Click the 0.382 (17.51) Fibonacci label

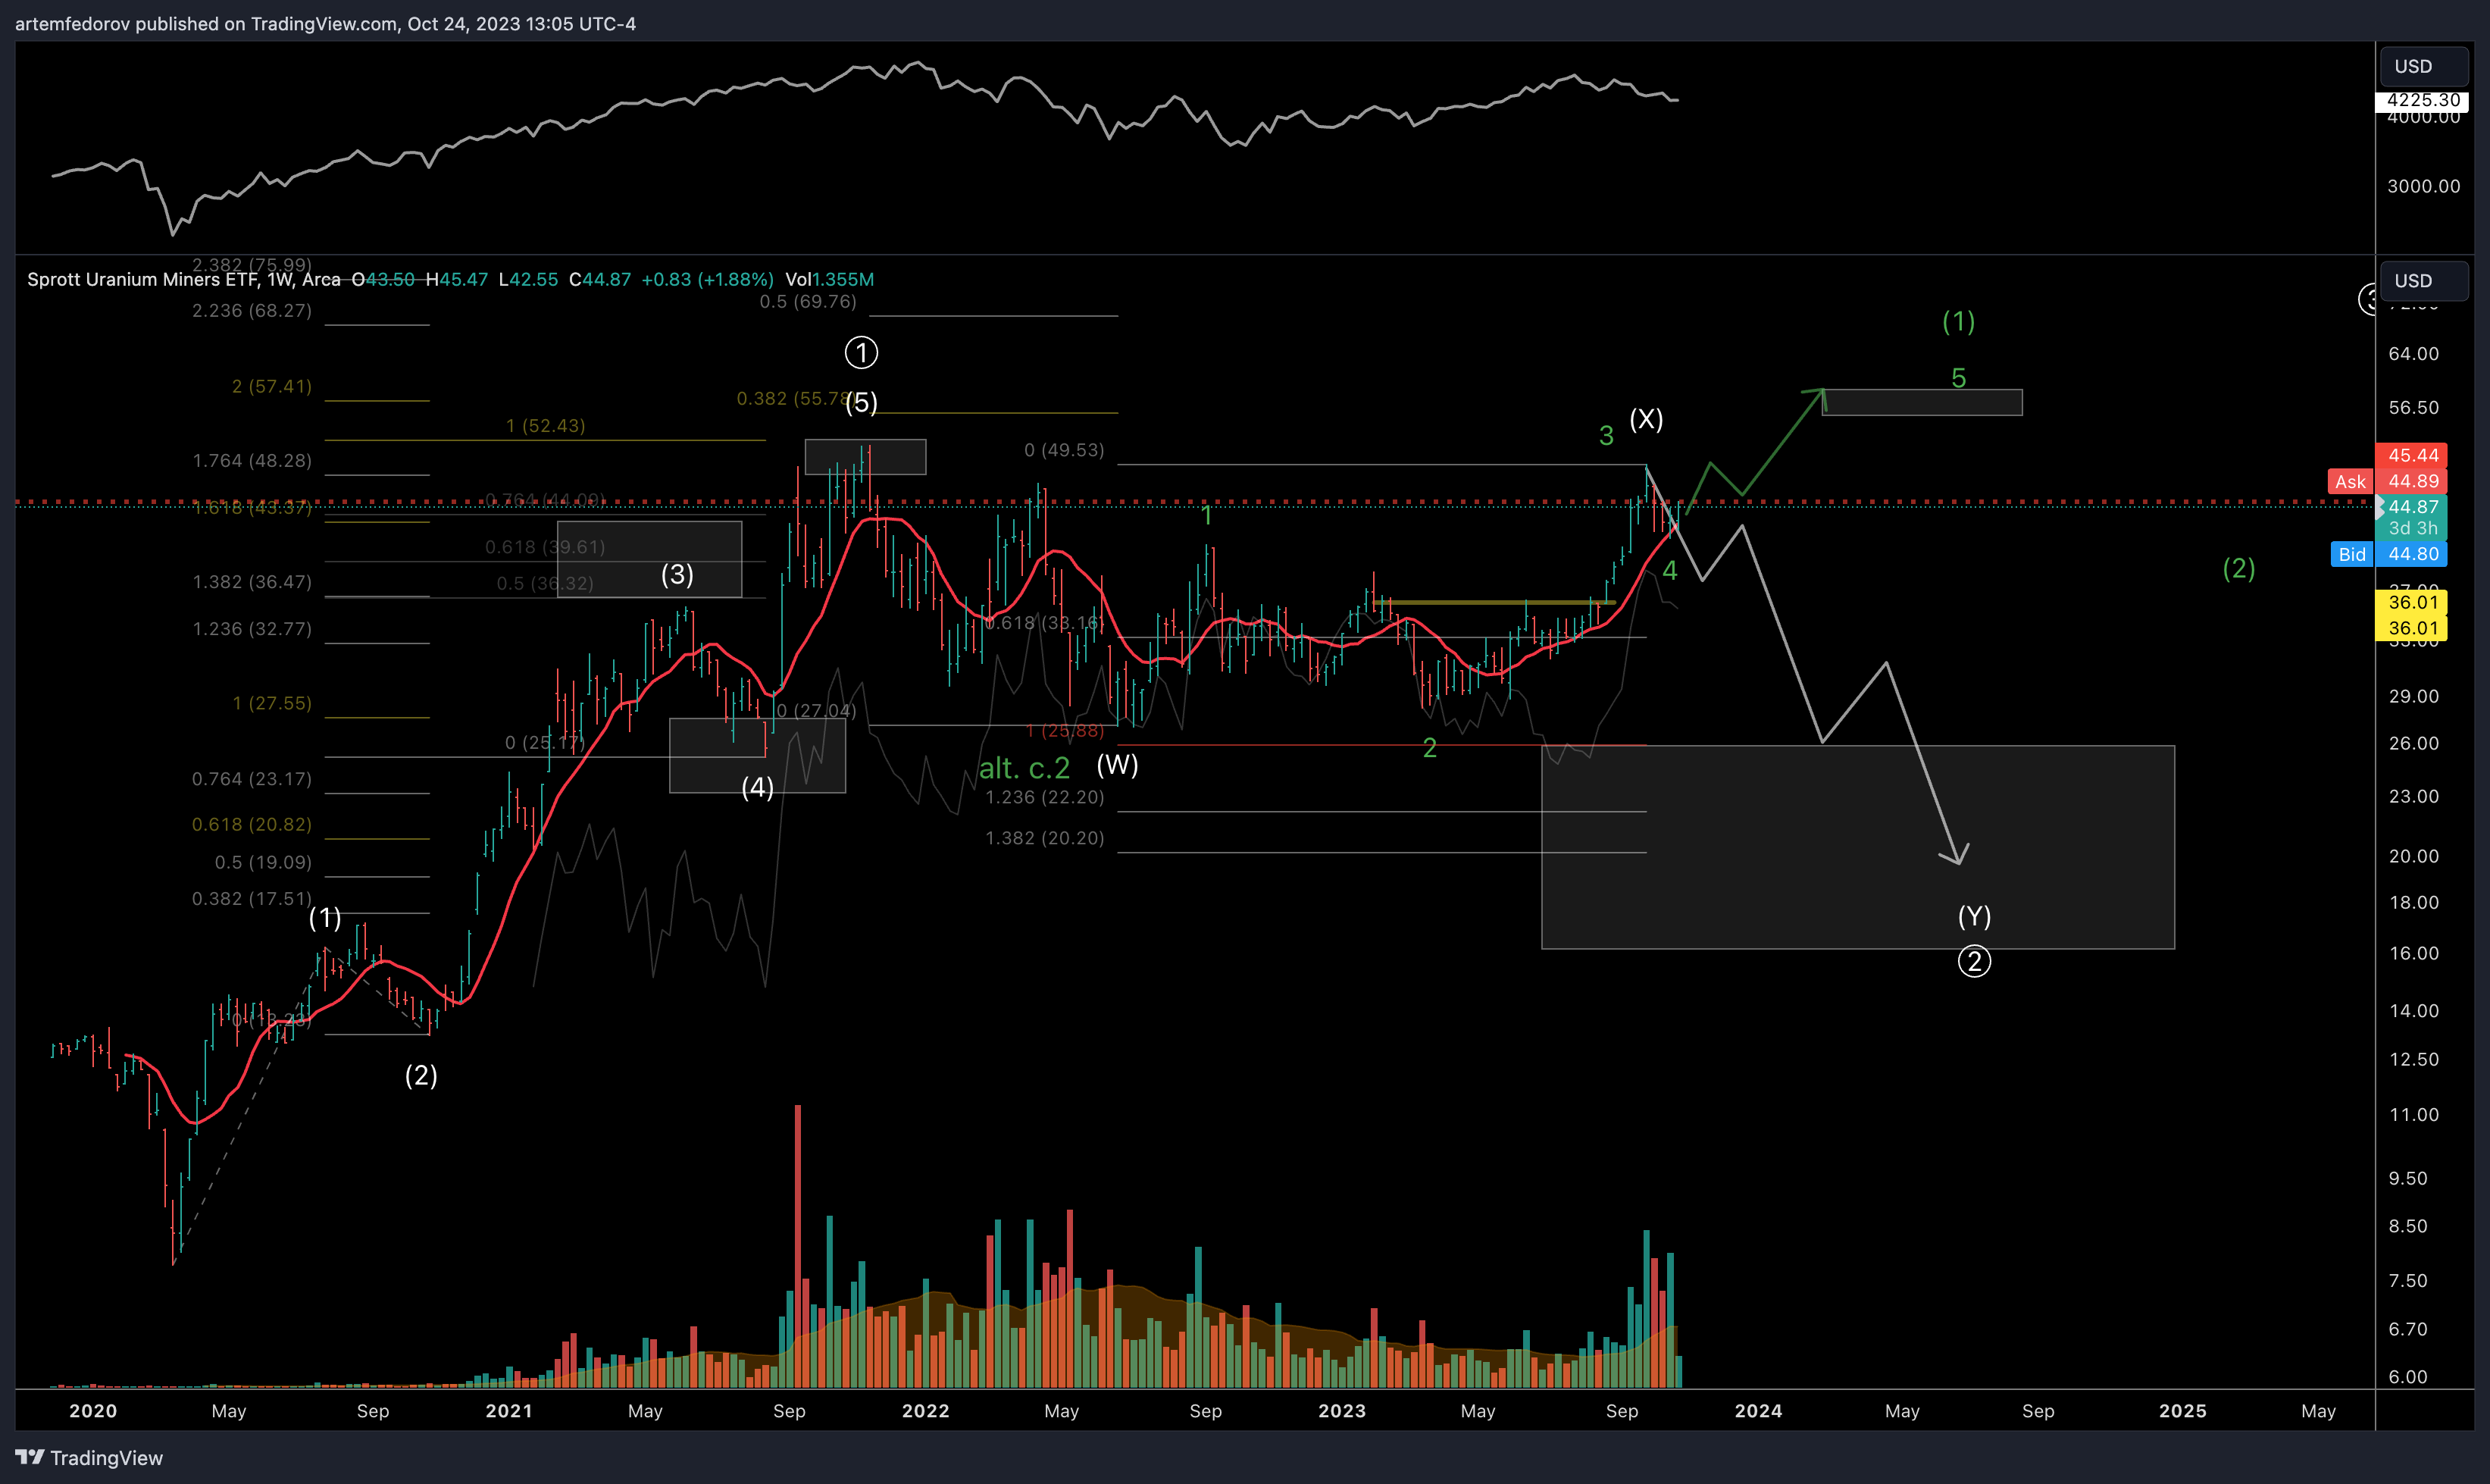pyautogui.click(x=252, y=899)
